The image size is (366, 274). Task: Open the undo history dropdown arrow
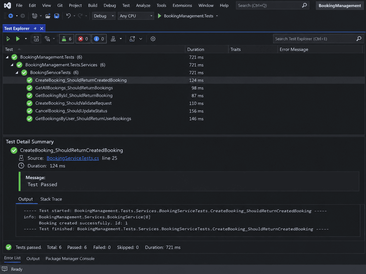click(x=74, y=16)
